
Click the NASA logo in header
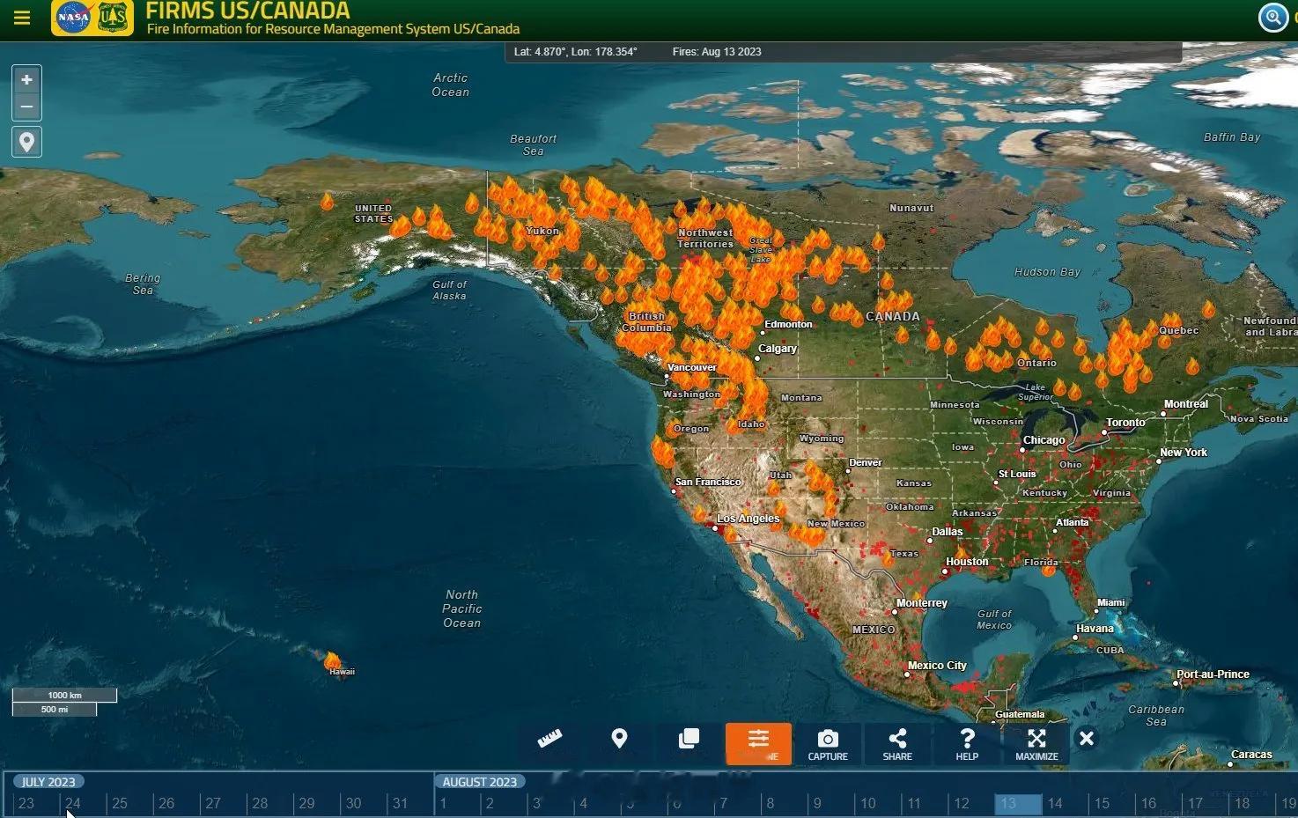[x=73, y=18]
